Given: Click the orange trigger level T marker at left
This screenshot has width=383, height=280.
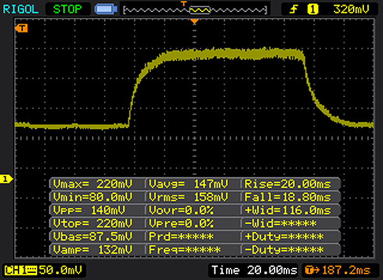Looking at the screenshot, I should coord(21,28).
